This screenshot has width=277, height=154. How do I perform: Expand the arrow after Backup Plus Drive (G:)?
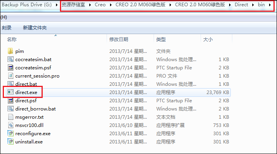pyautogui.click(x=56, y=5)
